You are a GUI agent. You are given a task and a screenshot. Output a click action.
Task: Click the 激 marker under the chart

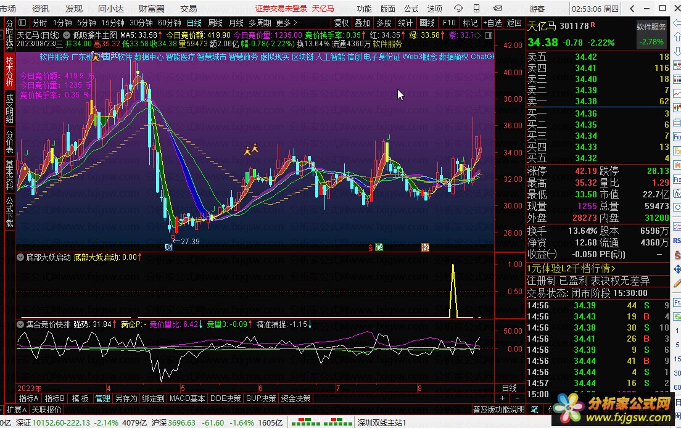(425, 247)
